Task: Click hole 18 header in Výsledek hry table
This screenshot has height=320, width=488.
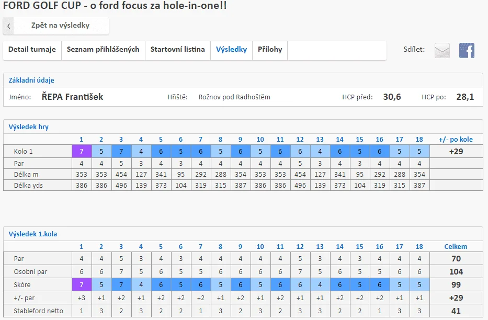Action: pyautogui.click(x=419, y=139)
